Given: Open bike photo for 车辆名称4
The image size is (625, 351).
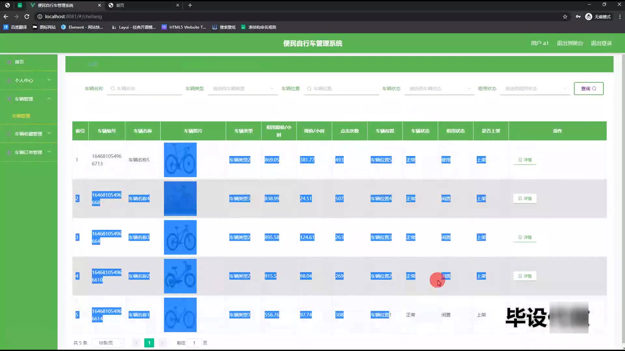Looking at the screenshot, I should tap(180, 199).
